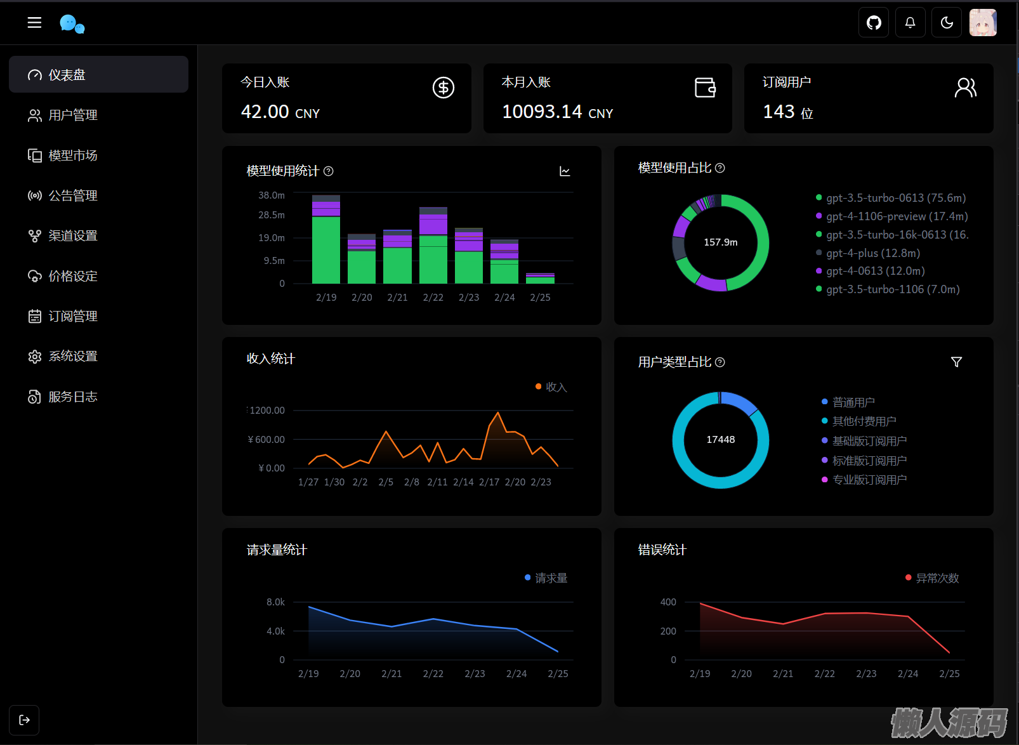Toggle the 异常次数 series legend
Image resolution: width=1019 pixels, height=745 pixels.
pos(932,578)
